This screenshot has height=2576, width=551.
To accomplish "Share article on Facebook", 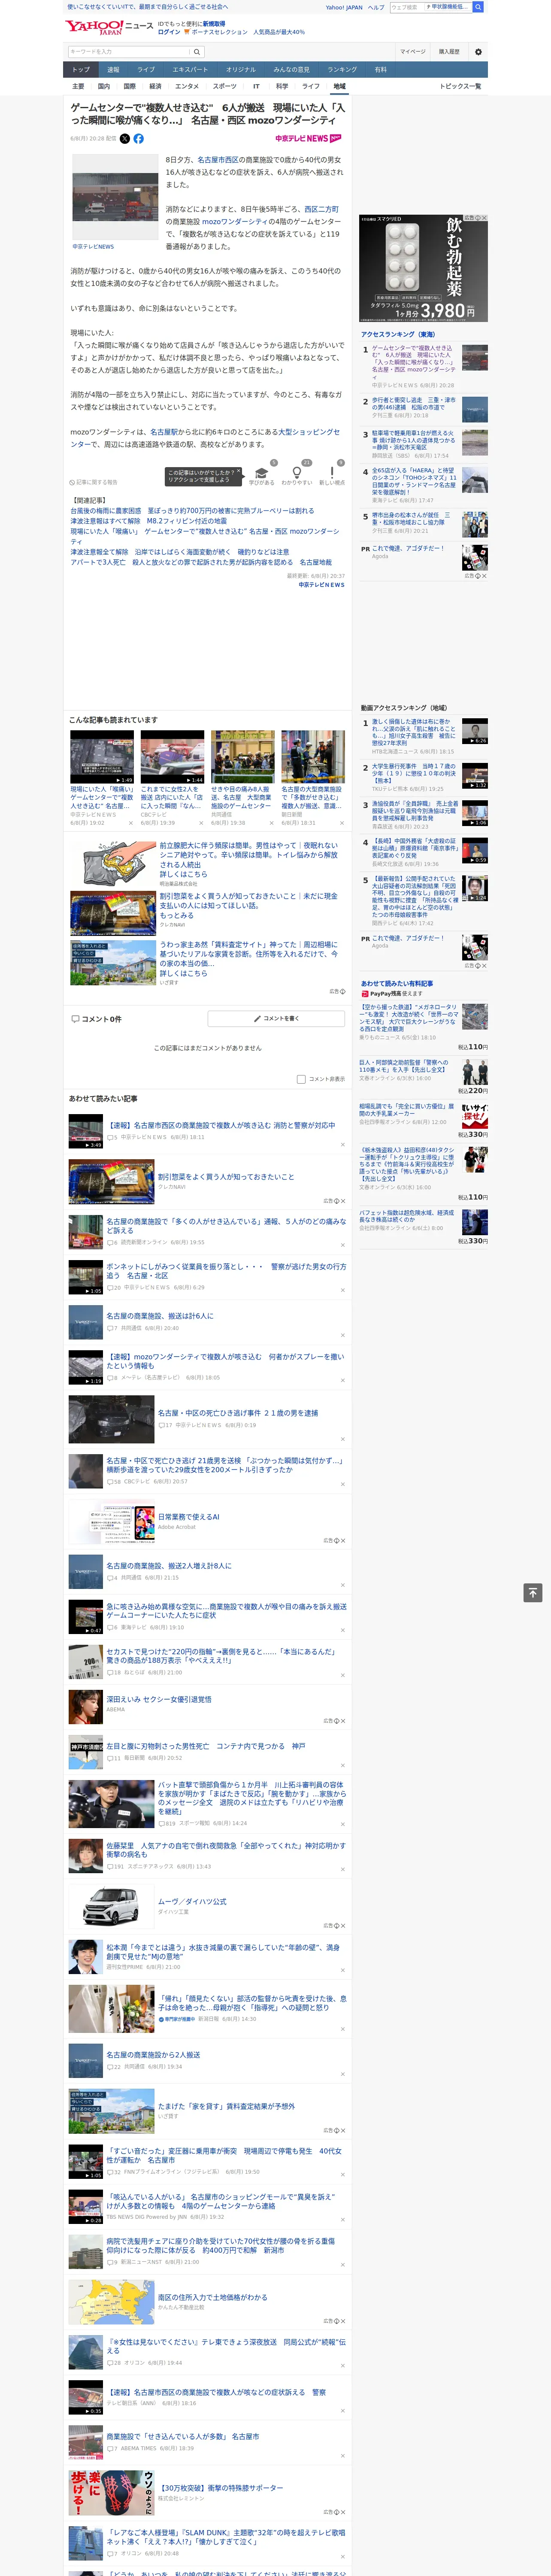I will click(138, 139).
